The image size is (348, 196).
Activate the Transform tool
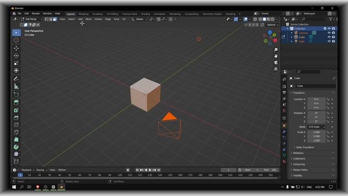(16, 70)
